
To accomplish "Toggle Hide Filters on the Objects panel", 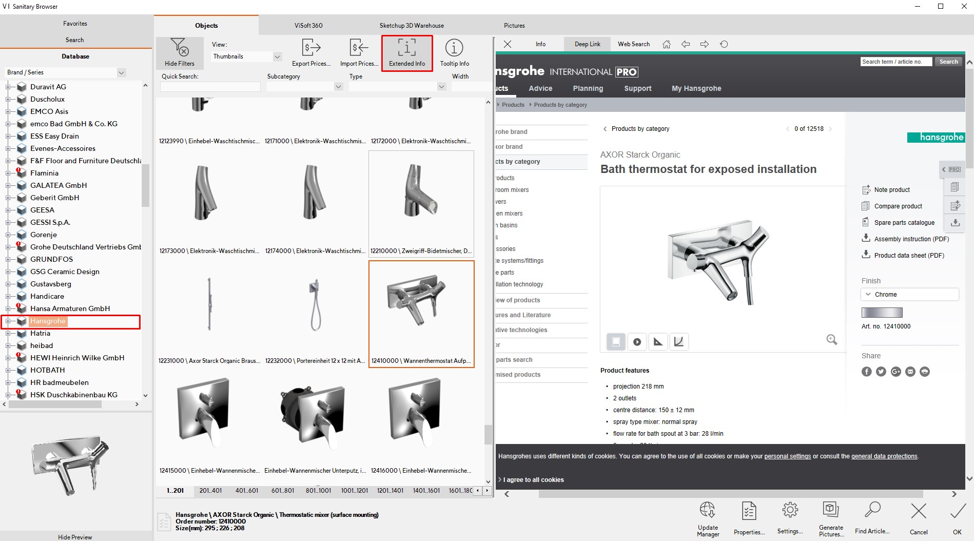I will [179, 53].
